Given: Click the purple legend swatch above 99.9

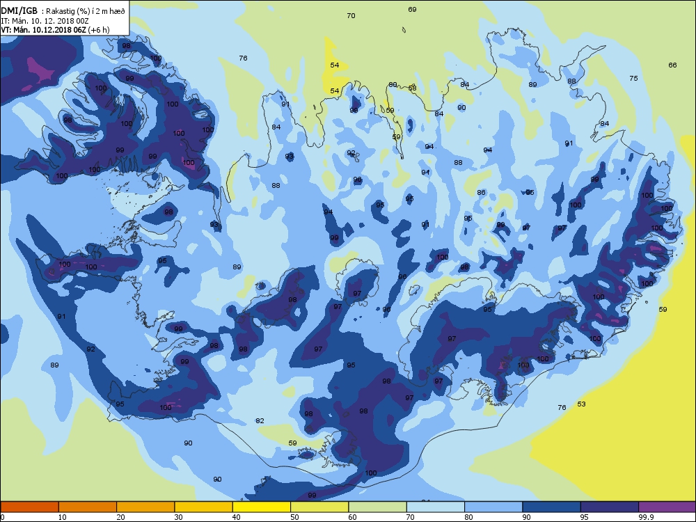Looking at the screenshot, I should coord(667,507).
